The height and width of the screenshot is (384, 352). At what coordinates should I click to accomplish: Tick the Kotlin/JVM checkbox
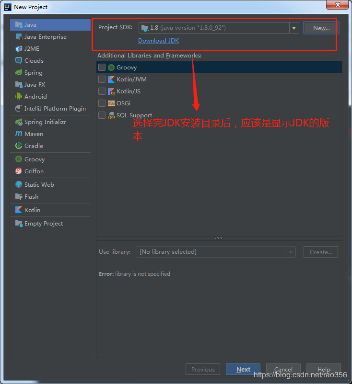point(102,79)
